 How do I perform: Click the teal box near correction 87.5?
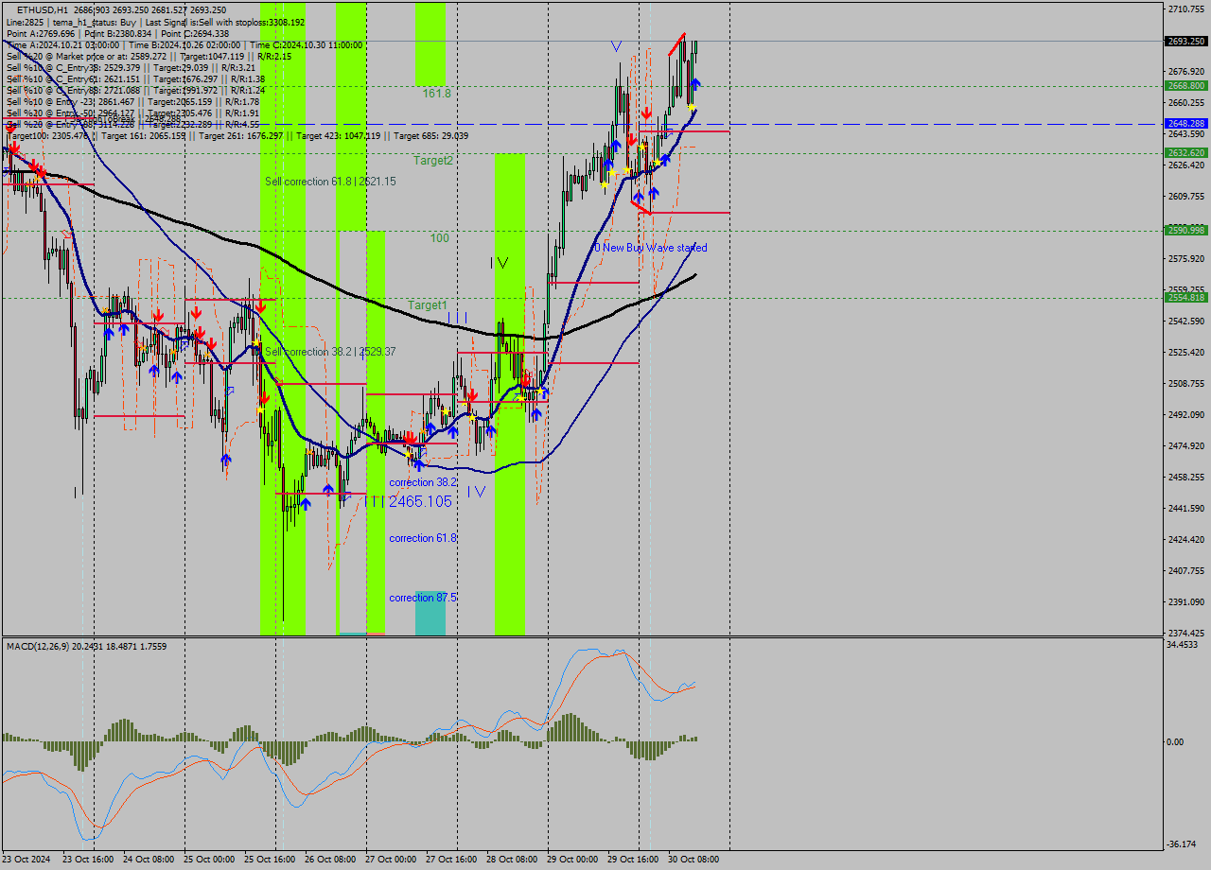point(430,614)
